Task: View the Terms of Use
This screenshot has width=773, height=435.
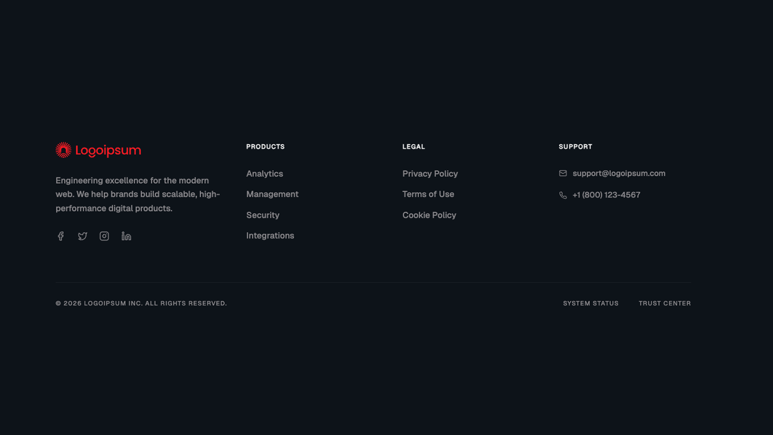Action: (x=428, y=194)
